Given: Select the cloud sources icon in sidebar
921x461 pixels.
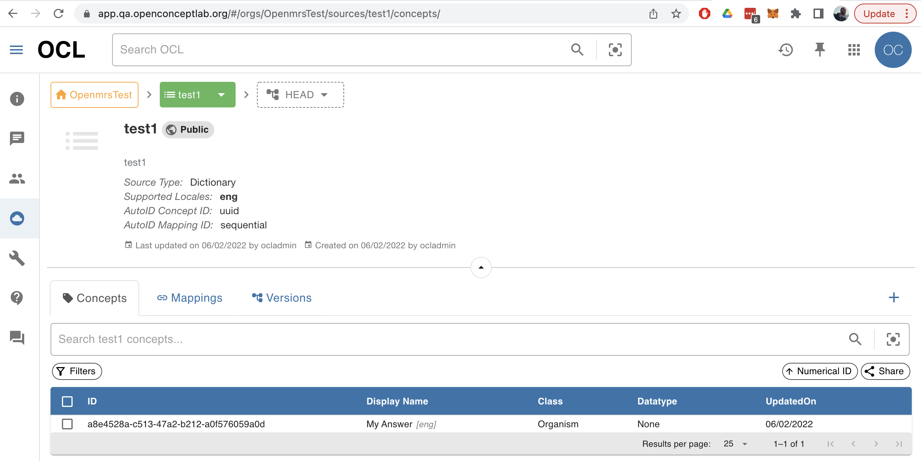Looking at the screenshot, I should pyautogui.click(x=16, y=218).
